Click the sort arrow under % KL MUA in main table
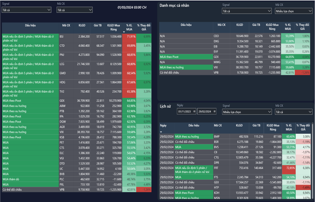Viewport: 315px width, 202px height. (x=124, y=32)
